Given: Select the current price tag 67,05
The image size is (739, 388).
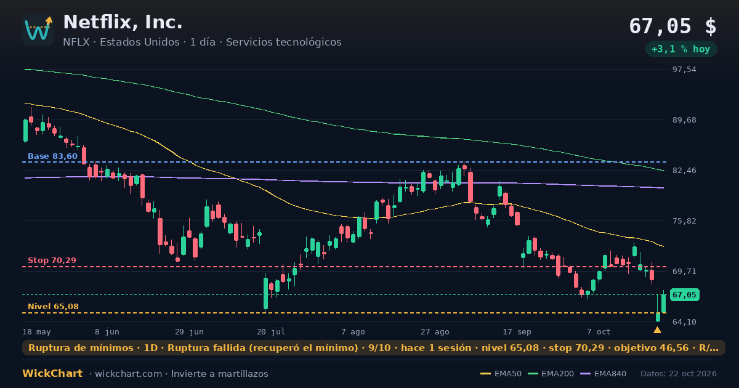Looking at the screenshot, I should [x=684, y=295].
